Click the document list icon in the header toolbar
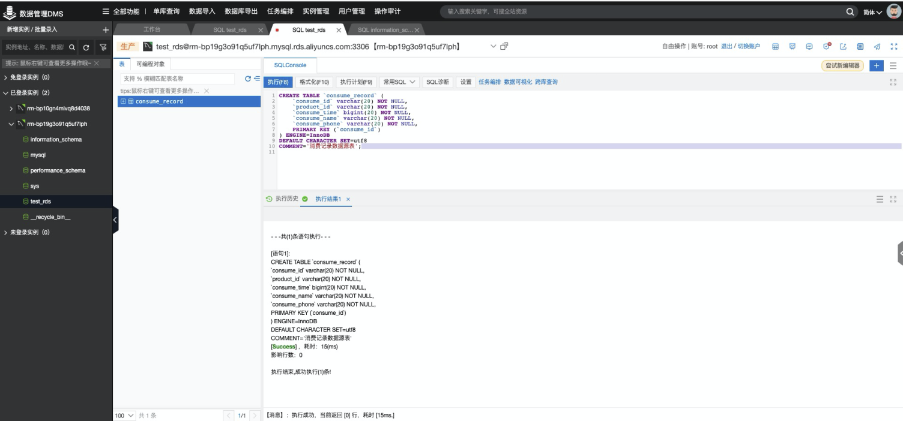The width and height of the screenshot is (903, 421). click(x=860, y=46)
